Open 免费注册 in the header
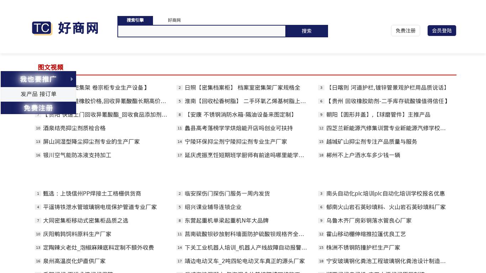The height and width of the screenshot is (273, 486). [406, 31]
